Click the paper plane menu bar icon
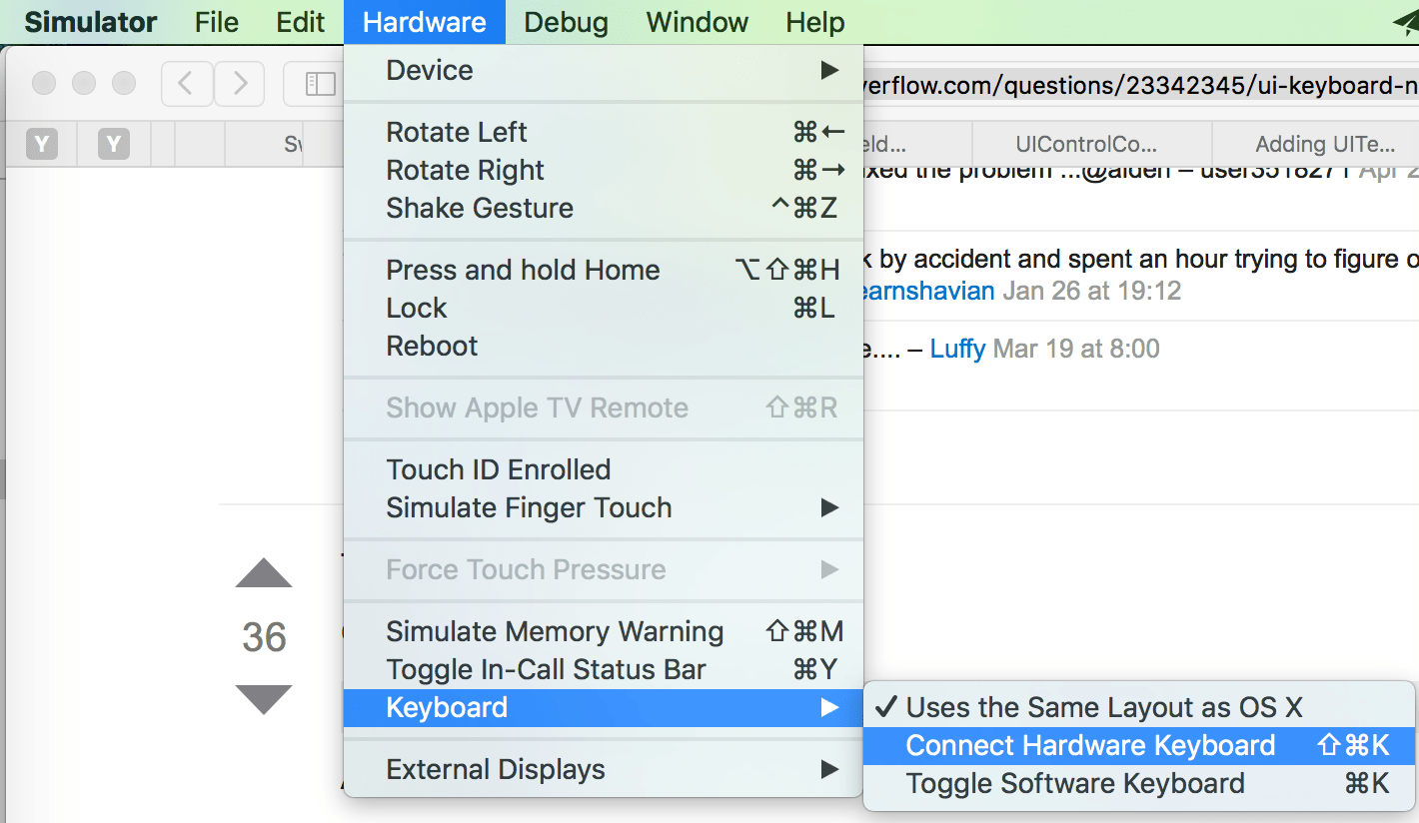 (1405, 22)
